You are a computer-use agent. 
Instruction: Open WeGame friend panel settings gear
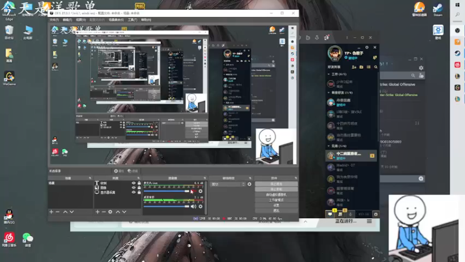(x=367, y=47)
